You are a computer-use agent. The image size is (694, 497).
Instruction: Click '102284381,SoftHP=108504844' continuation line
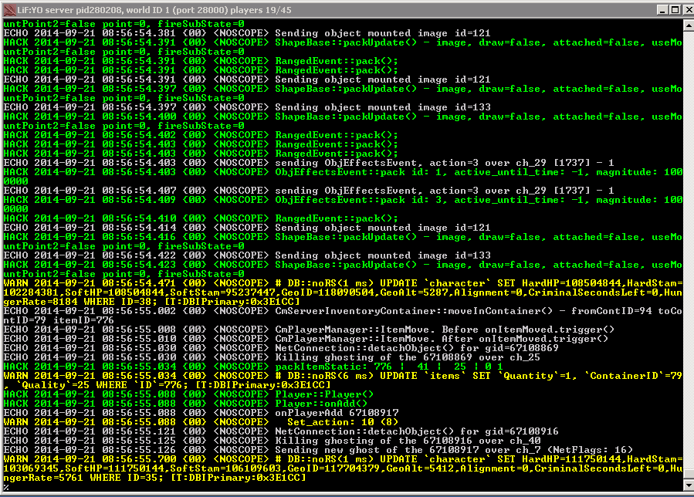pos(343,292)
